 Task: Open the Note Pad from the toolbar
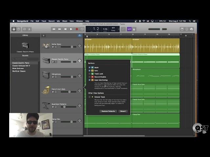click(182, 29)
